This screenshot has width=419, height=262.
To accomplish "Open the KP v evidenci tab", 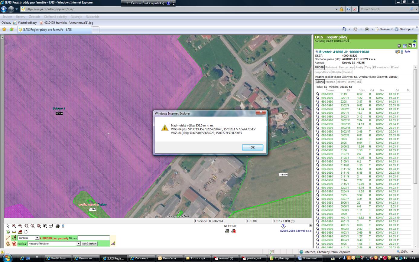I will [x=381, y=67].
